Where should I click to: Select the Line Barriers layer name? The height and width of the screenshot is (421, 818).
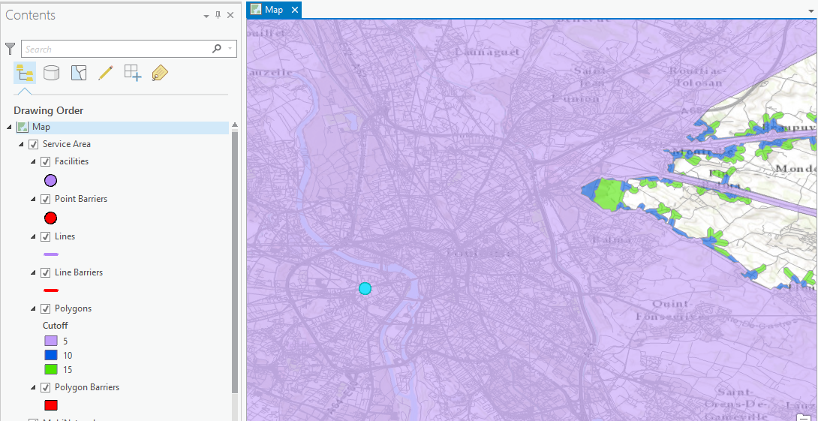pos(79,272)
